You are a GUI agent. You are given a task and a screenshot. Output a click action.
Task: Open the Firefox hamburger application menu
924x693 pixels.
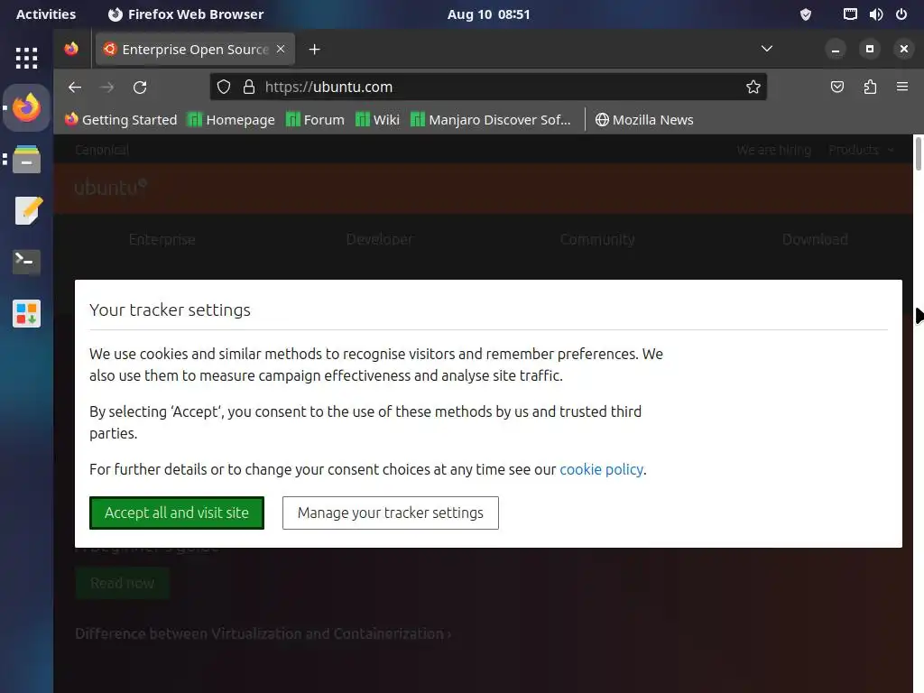coord(902,88)
